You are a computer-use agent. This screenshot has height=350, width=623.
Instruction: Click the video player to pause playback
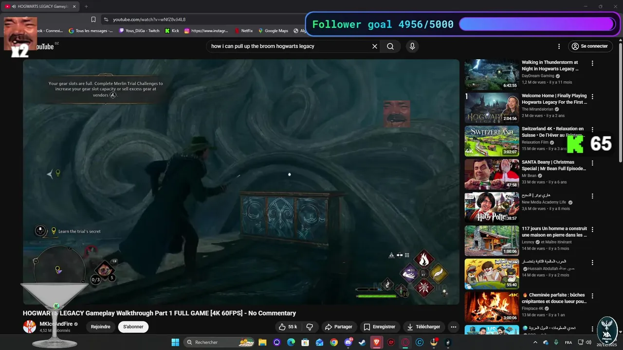tap(241, 182)
